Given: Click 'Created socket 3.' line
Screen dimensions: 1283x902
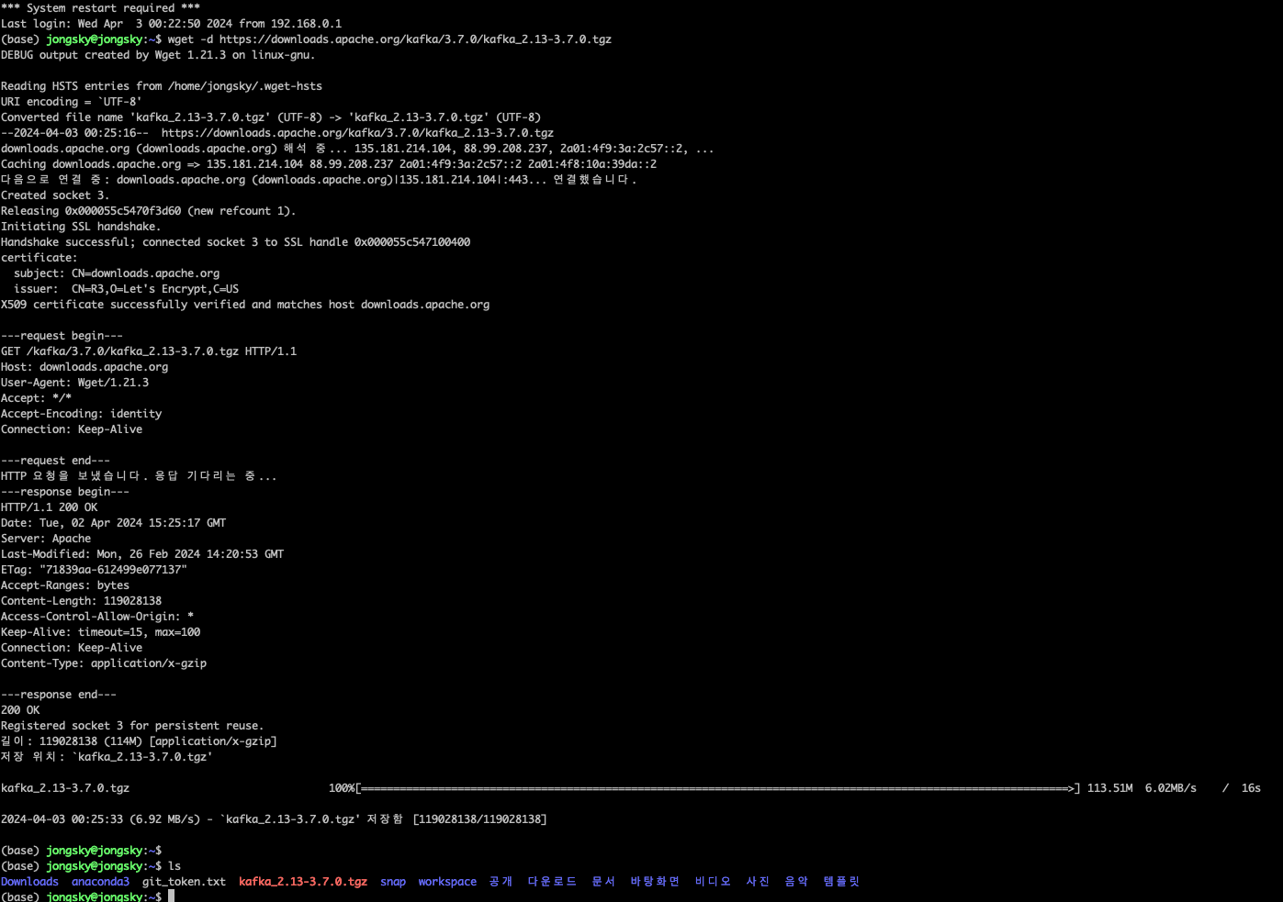Looking at the screenshot, I should 55,195.
